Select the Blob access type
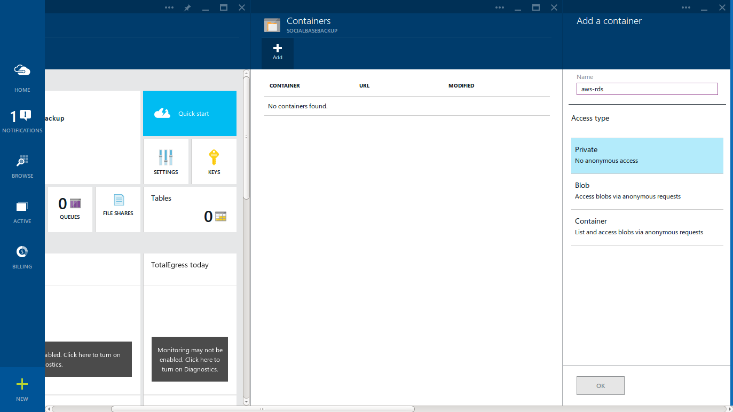Image resolution: width=733 pixels, height=412 pixels. coord(647,192)
